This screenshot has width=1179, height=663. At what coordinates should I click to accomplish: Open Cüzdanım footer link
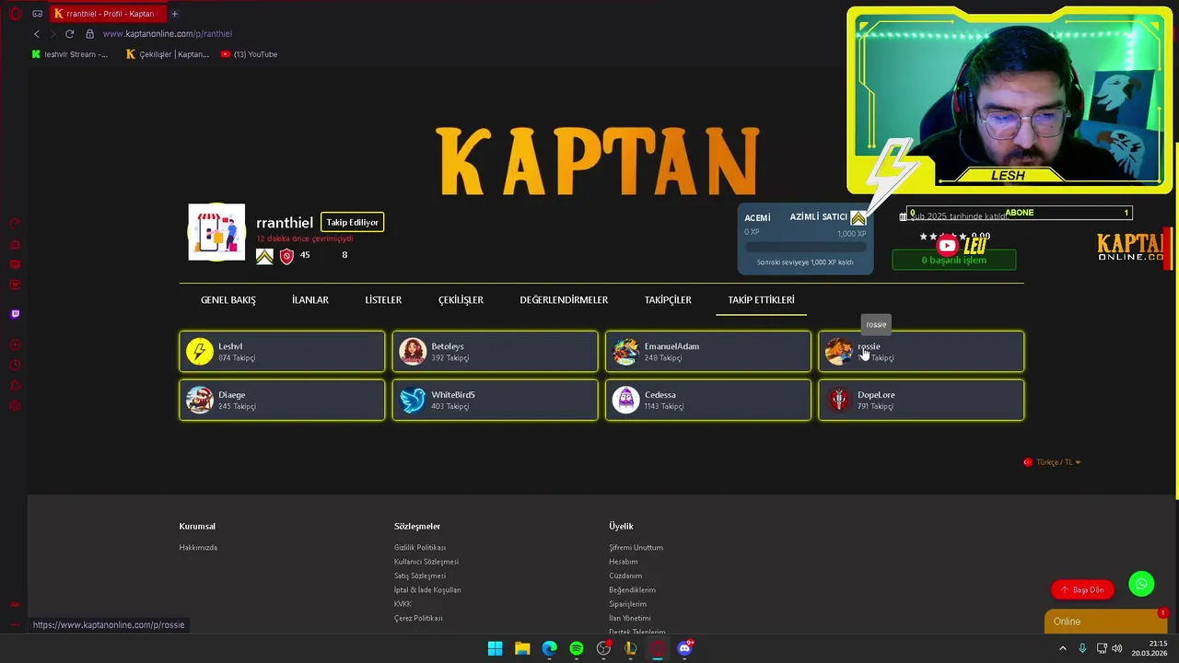coord(625,576)
